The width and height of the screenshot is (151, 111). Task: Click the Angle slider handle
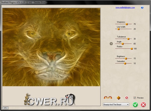(123, 44)
